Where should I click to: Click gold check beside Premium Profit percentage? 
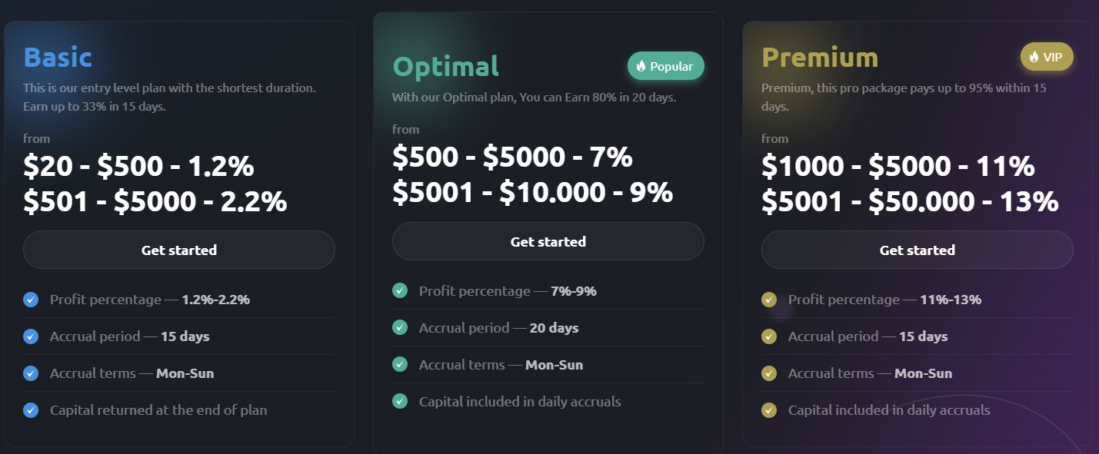click(769, 300)
